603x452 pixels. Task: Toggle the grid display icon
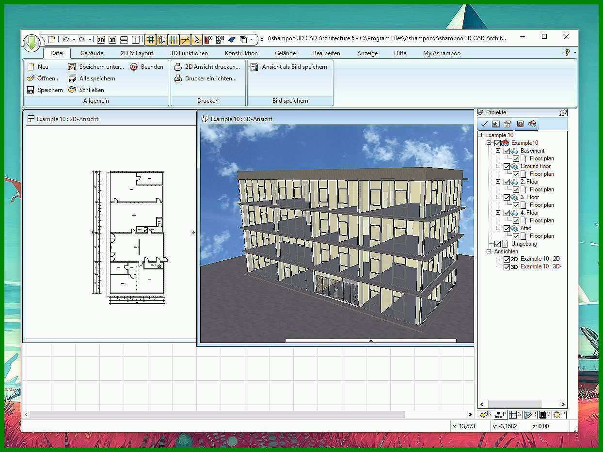tap(150, 40)
